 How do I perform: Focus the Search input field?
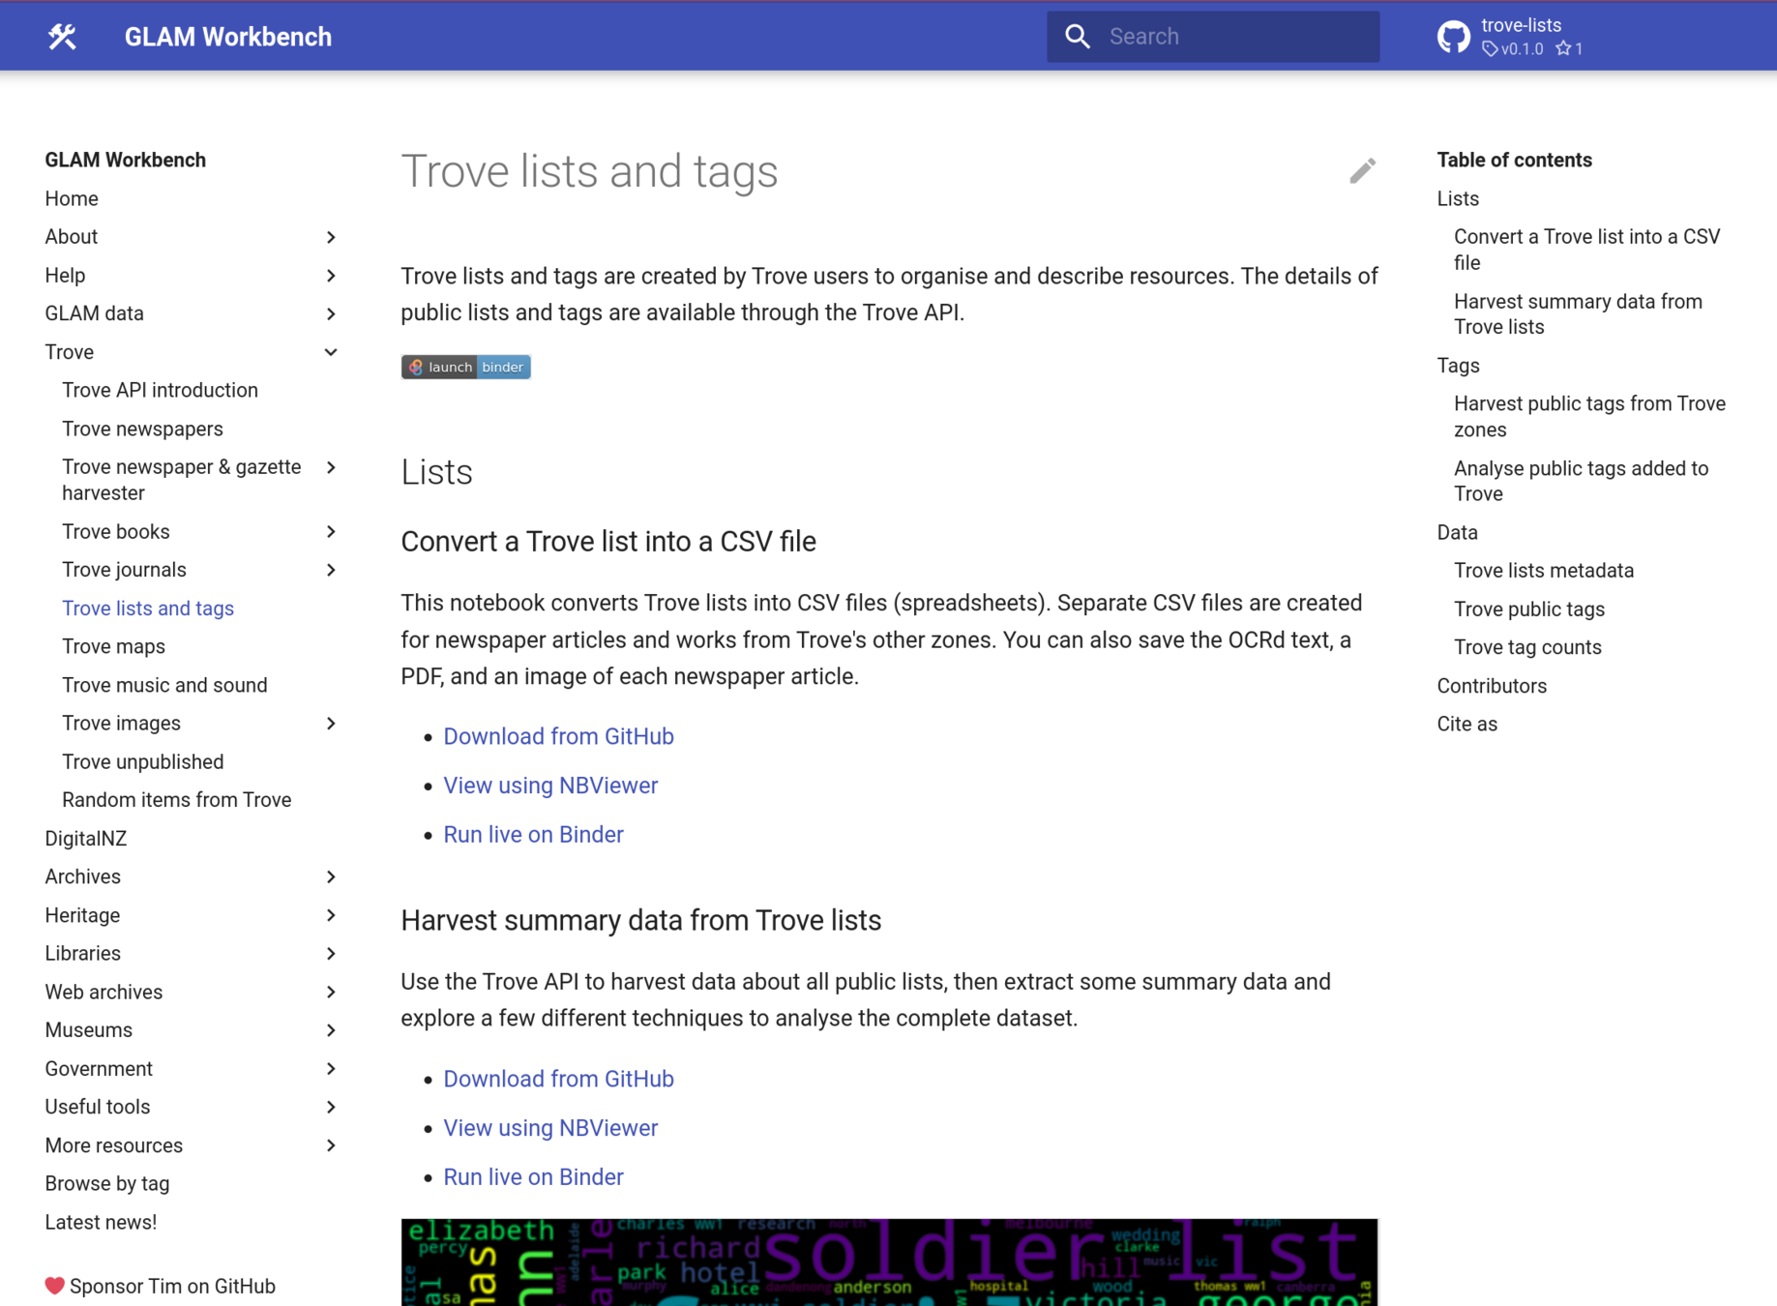click(x=1213, y=37)
